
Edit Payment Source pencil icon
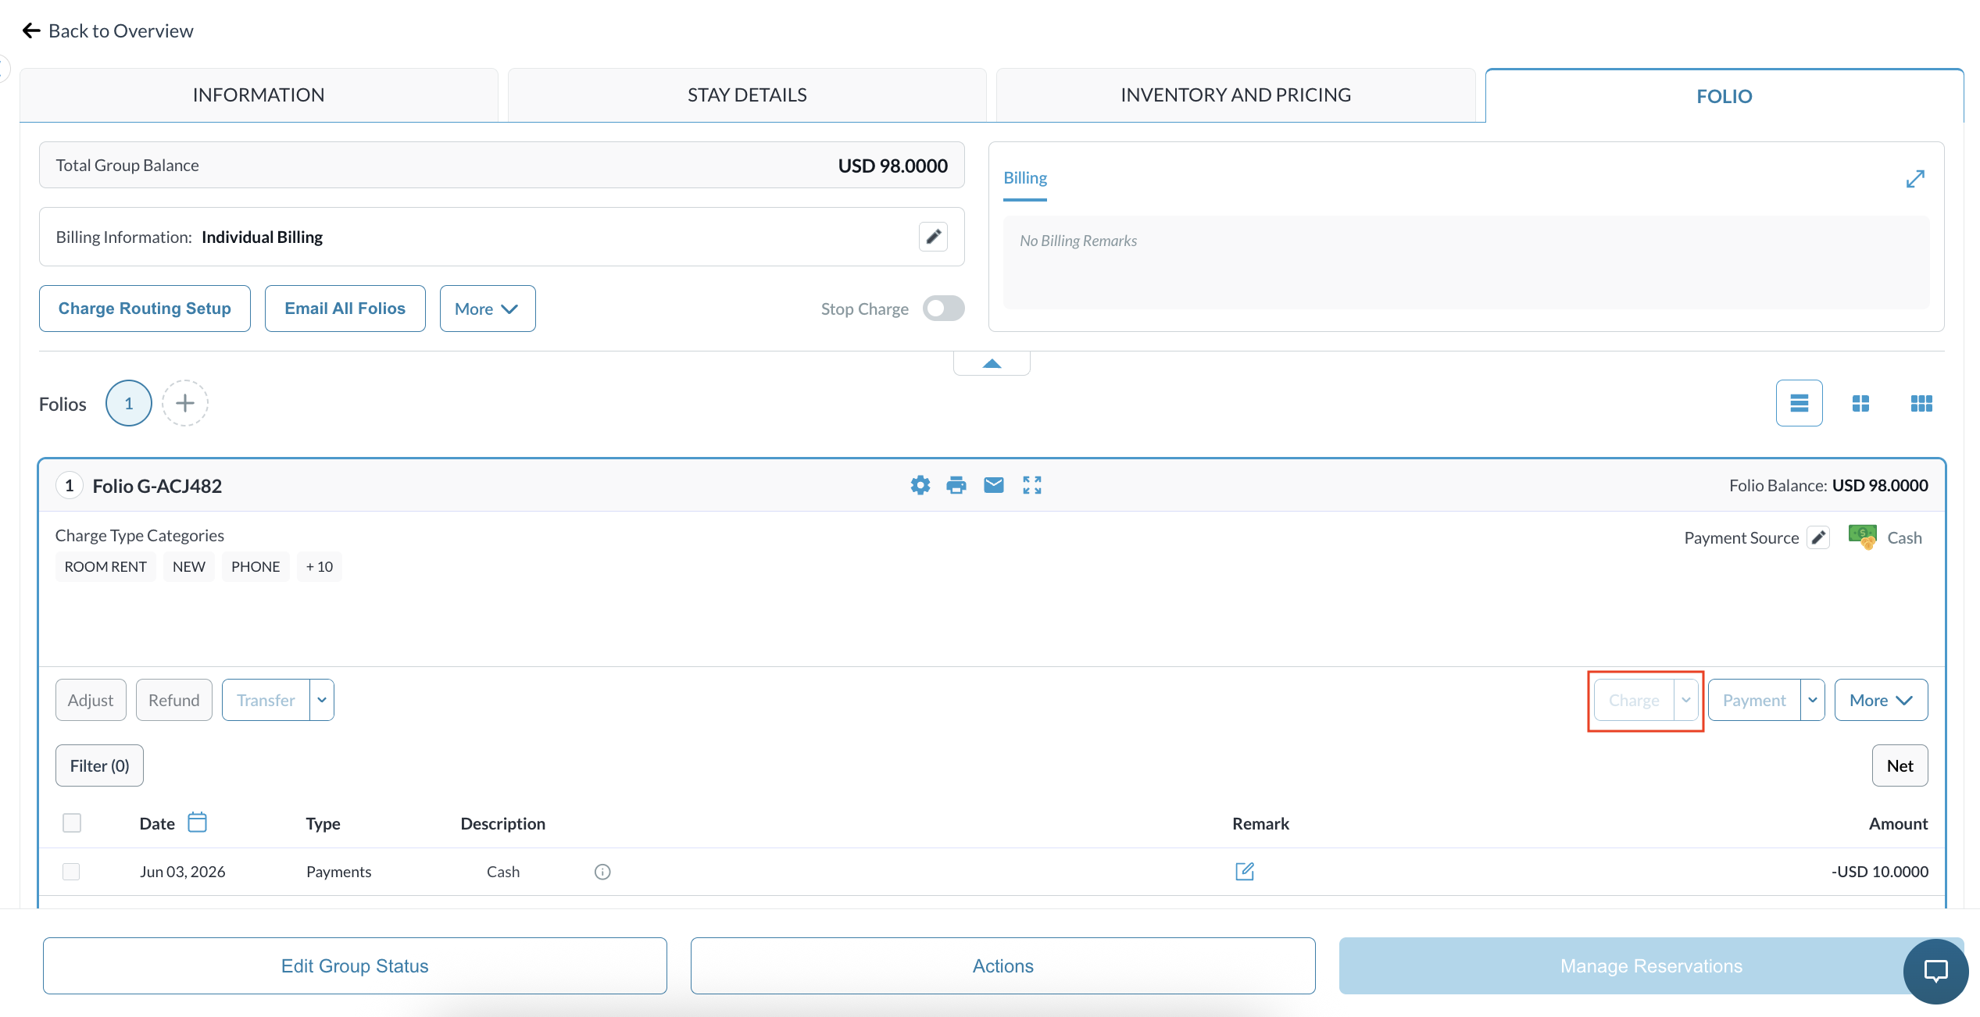click(x=1818, y=537)
